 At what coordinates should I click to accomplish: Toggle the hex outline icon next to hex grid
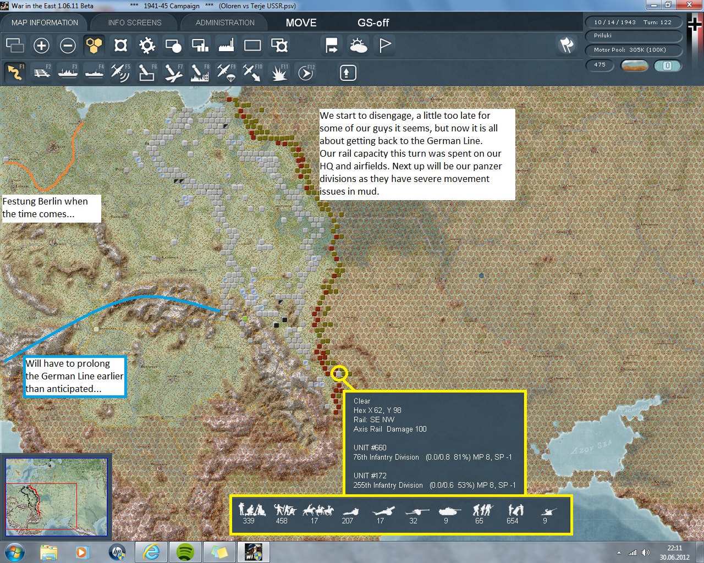(x=120, y=45)
